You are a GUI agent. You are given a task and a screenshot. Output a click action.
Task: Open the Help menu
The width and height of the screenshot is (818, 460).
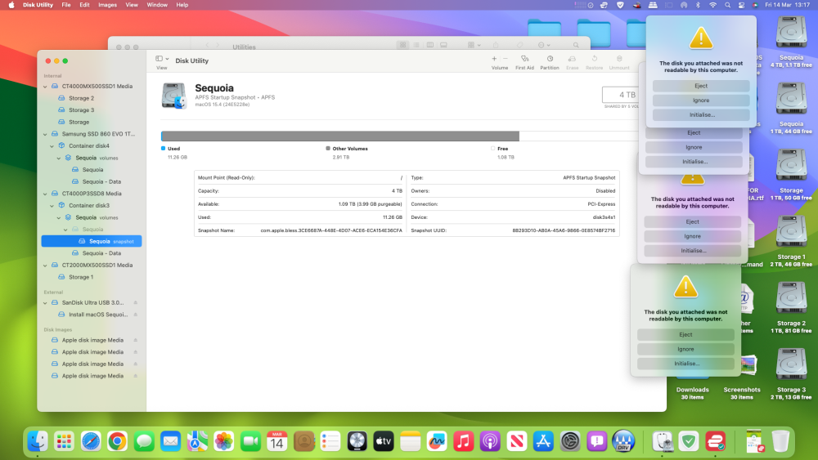coord(182,5)
